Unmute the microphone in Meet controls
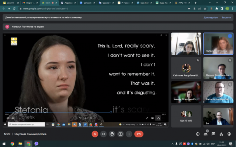This screenshot has height=147, width=236. point(95,134)
